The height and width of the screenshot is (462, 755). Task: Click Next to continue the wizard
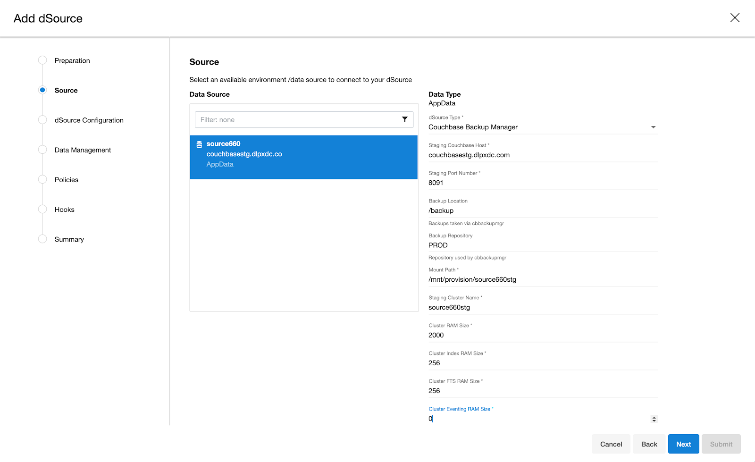pyautogui.click(x=683, y=444)
